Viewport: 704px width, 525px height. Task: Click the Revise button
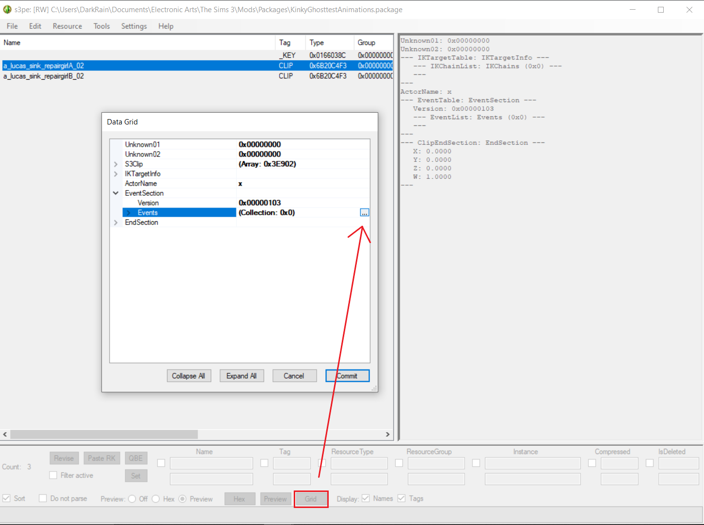tap(64, 458)
